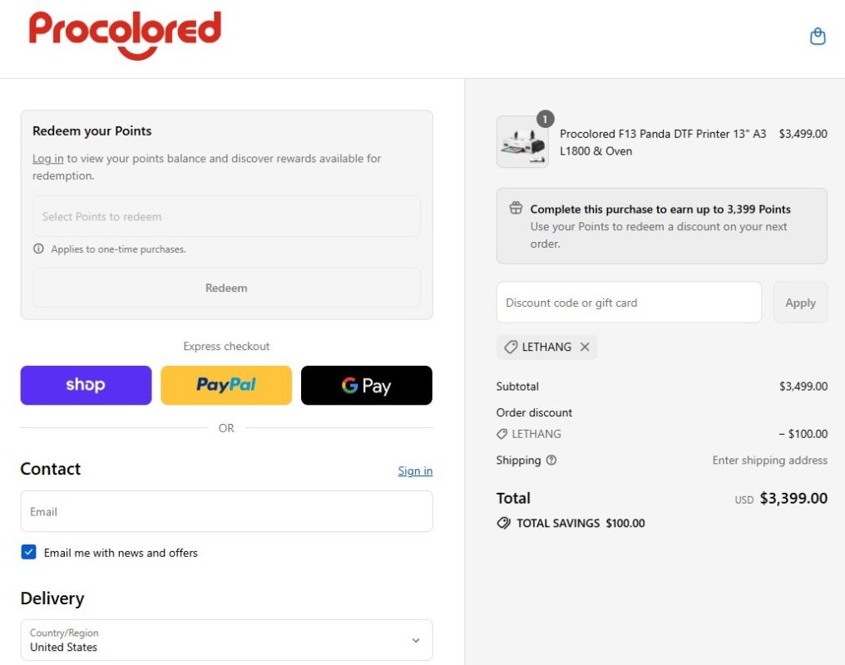Click the info icon near one-time purchases note
This screenshot has height=665, width=845.
pos(38,249)
